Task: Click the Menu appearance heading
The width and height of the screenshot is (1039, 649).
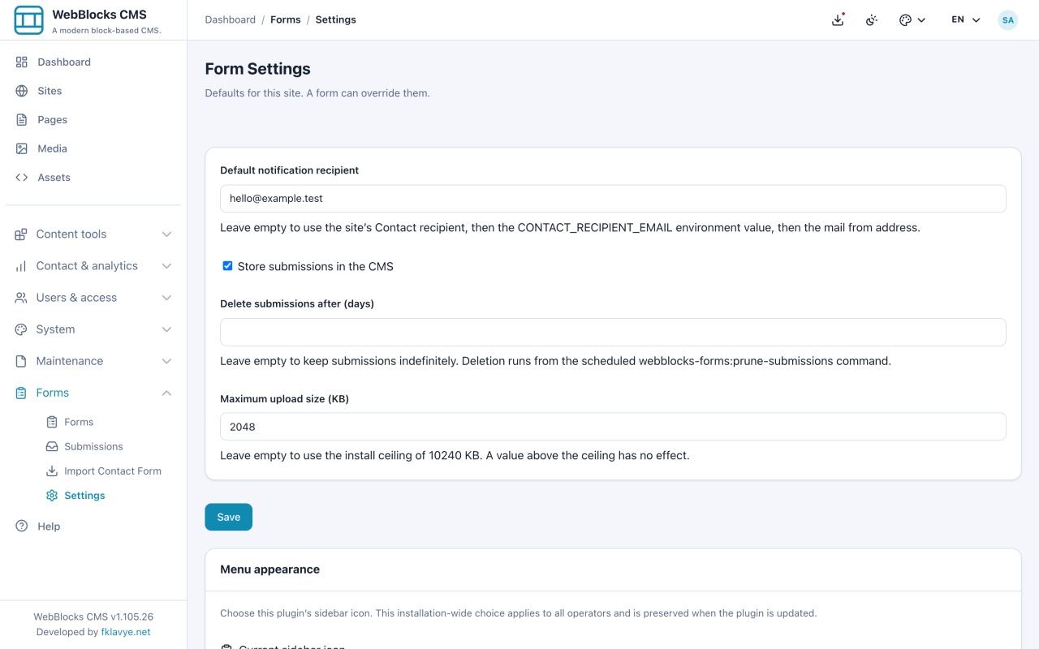Action: (269, 569)
